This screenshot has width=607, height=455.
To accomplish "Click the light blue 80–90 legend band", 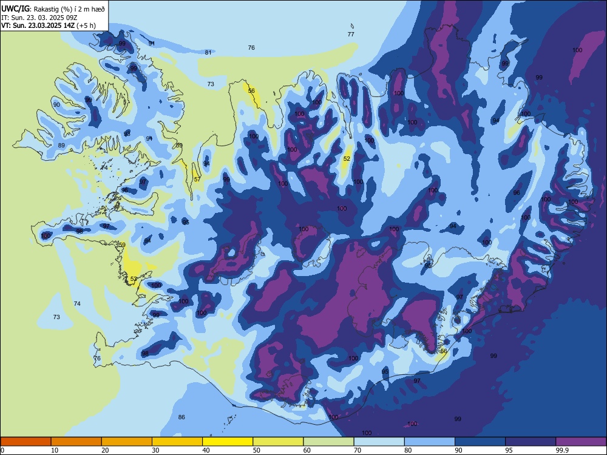I will pyautogui.click(x=430, y=442).
